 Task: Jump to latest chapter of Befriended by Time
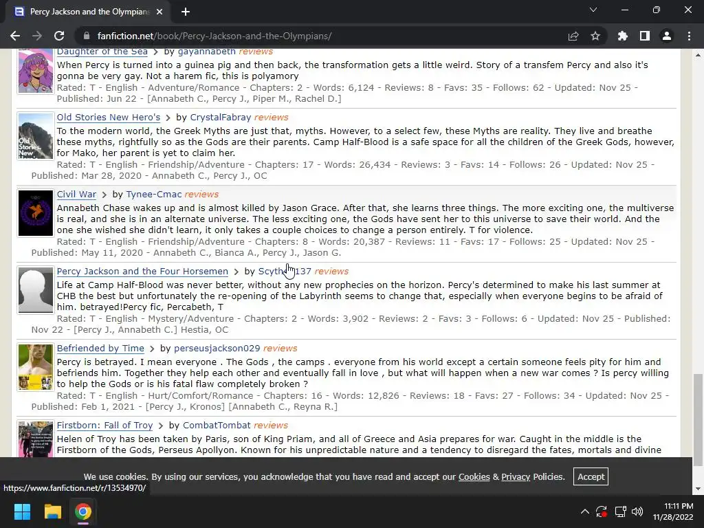pos(153,349)
